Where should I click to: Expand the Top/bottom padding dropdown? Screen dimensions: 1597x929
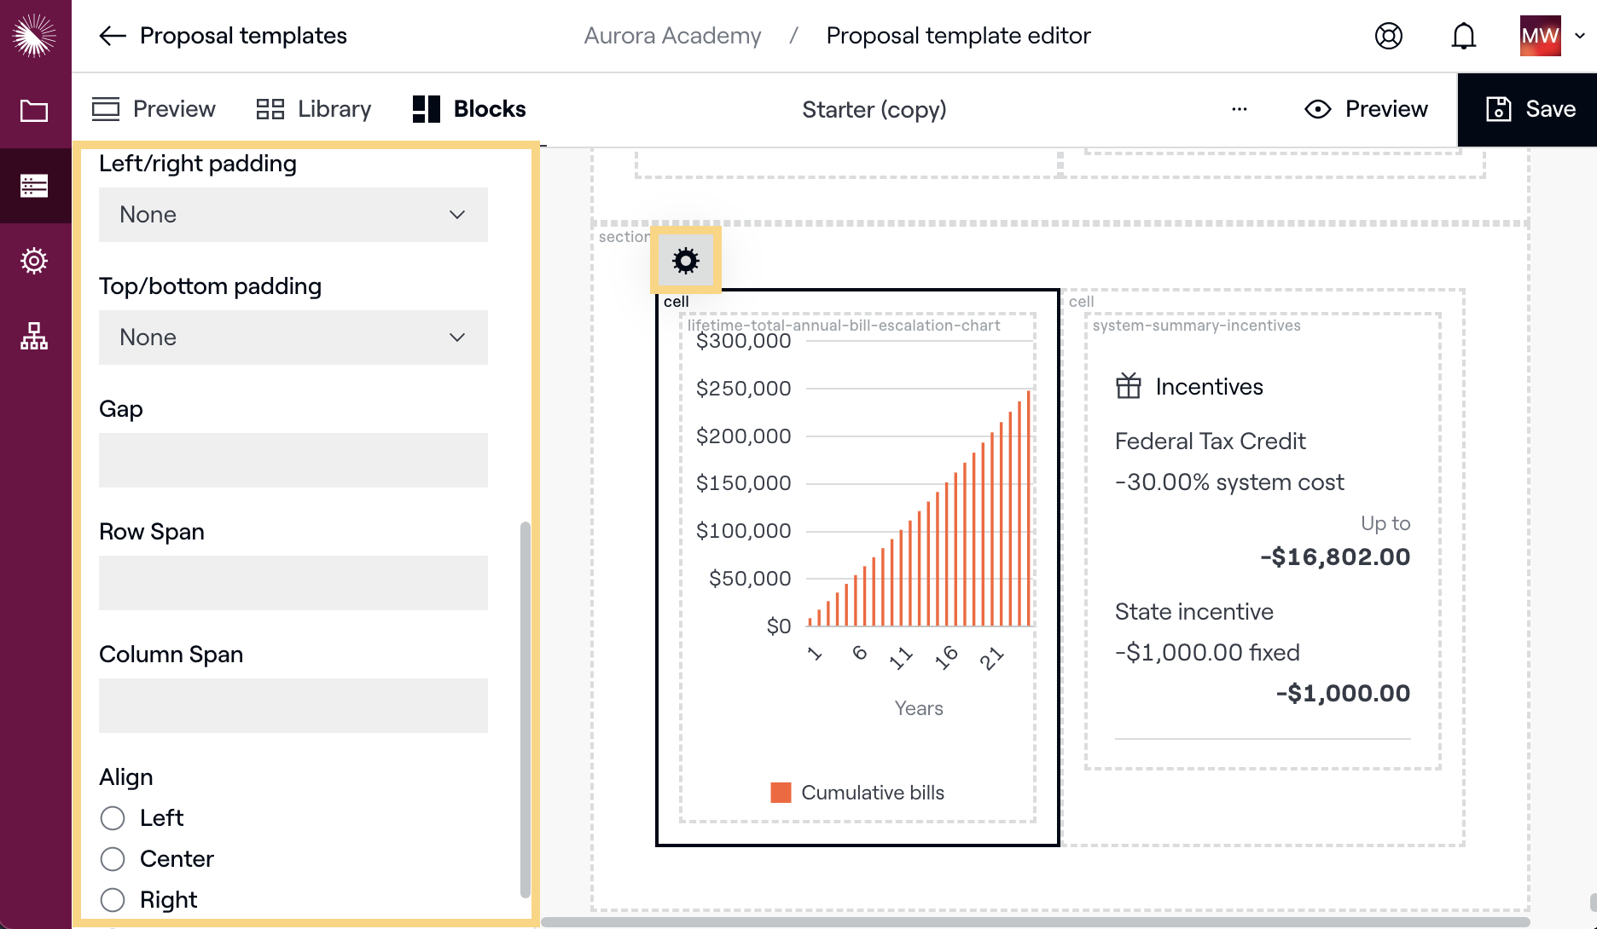coord(293,338)
